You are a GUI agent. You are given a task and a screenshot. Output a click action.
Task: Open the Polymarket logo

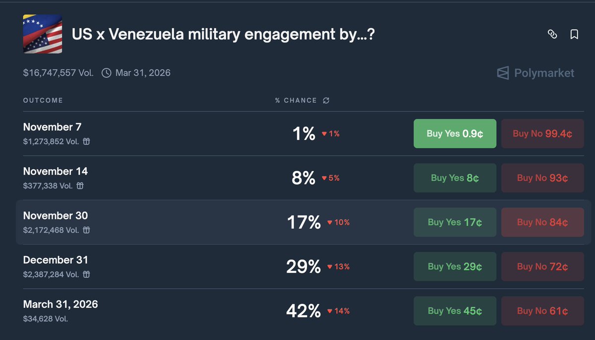point(535,73)
